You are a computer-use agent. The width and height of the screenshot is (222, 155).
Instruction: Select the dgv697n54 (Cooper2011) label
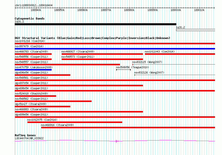[31, 83]
